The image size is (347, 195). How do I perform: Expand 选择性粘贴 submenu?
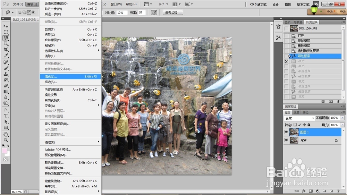70,51
